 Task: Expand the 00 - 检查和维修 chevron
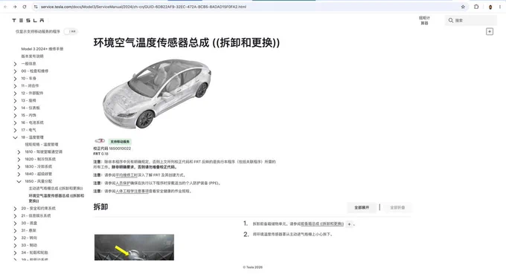(x=15, y=71)
